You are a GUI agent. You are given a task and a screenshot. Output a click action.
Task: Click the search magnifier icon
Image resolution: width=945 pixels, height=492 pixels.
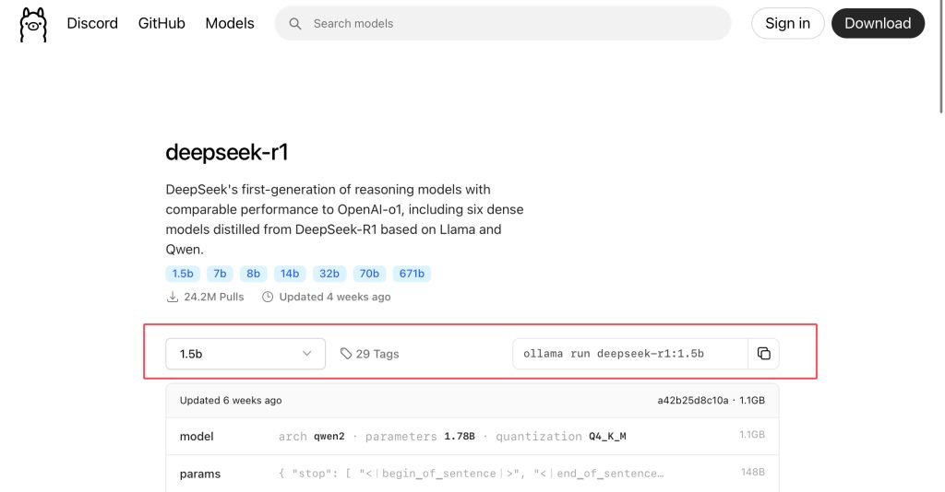[x=295, y=24]
